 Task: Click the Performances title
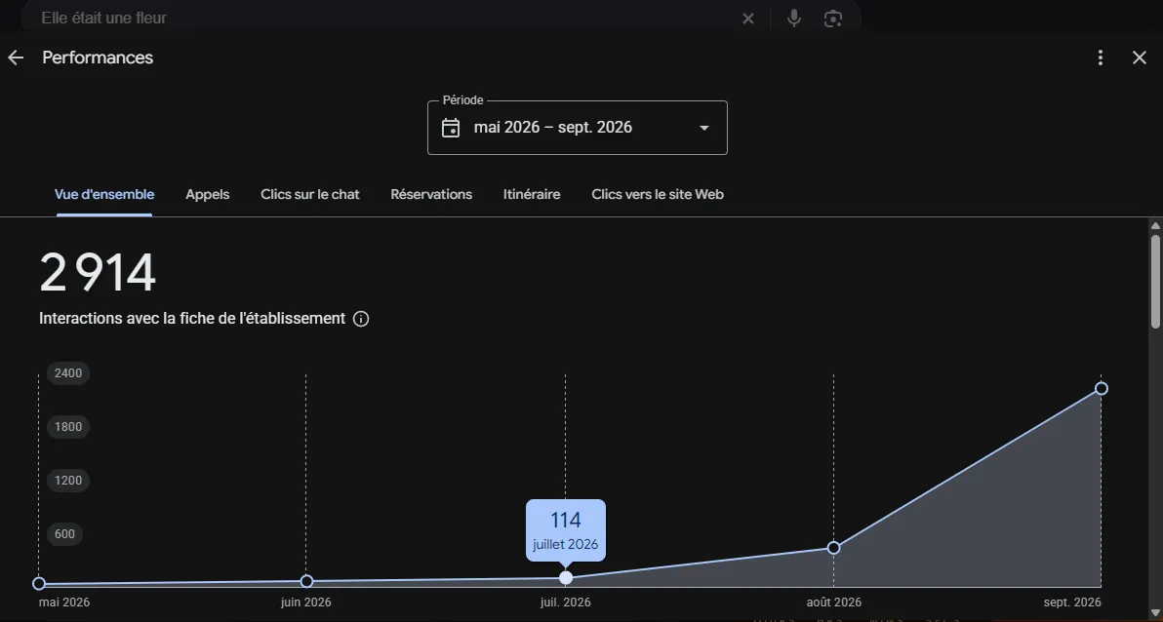click(98, 58)
